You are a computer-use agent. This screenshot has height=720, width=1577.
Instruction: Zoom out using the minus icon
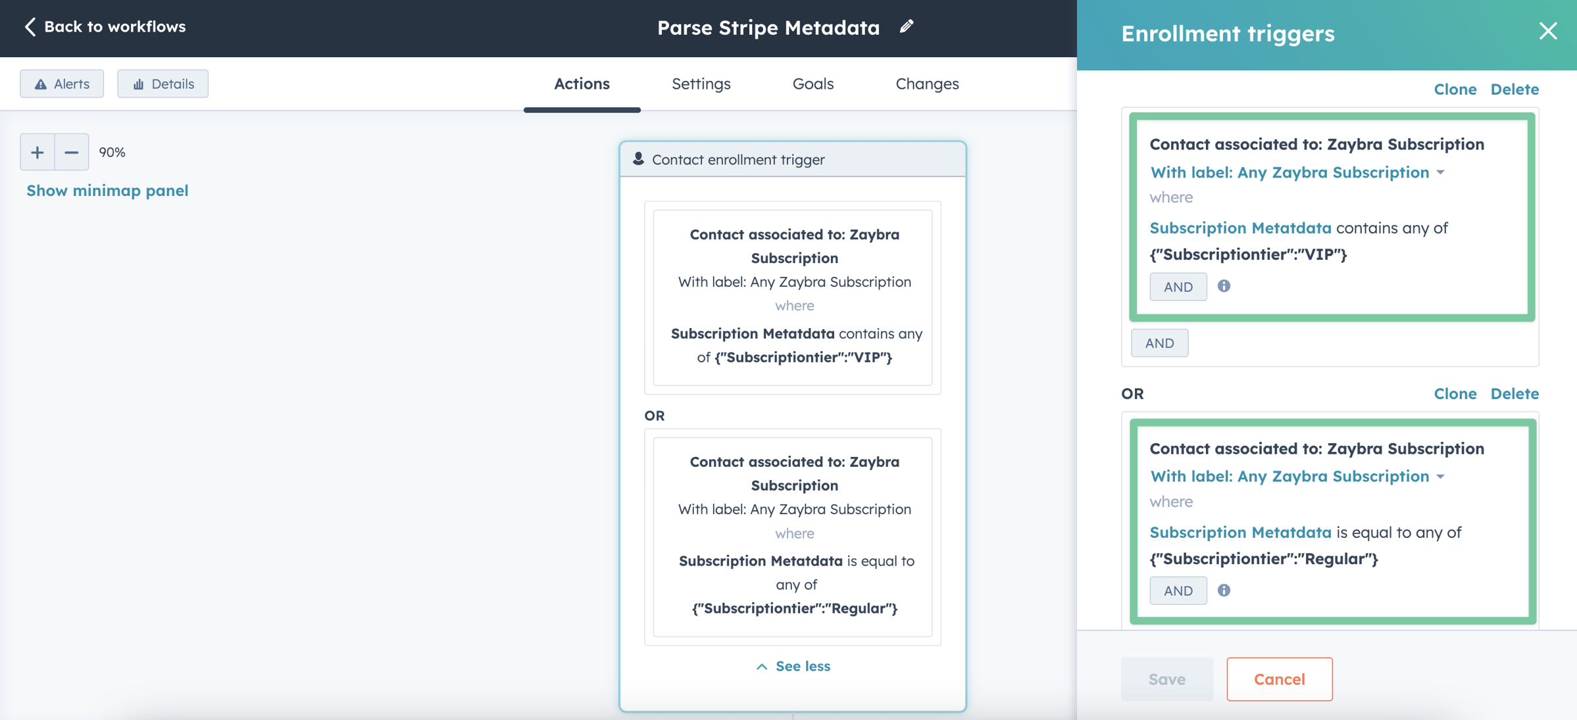[71, 152]
